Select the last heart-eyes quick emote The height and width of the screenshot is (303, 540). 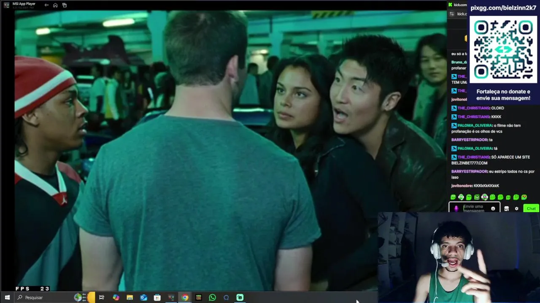pyautogui.click(x=524, y=197)
